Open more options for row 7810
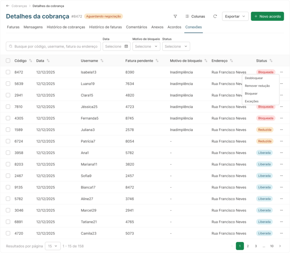Image resolution: width=290 pixels, height=253 pixels. tap(281, 107)
